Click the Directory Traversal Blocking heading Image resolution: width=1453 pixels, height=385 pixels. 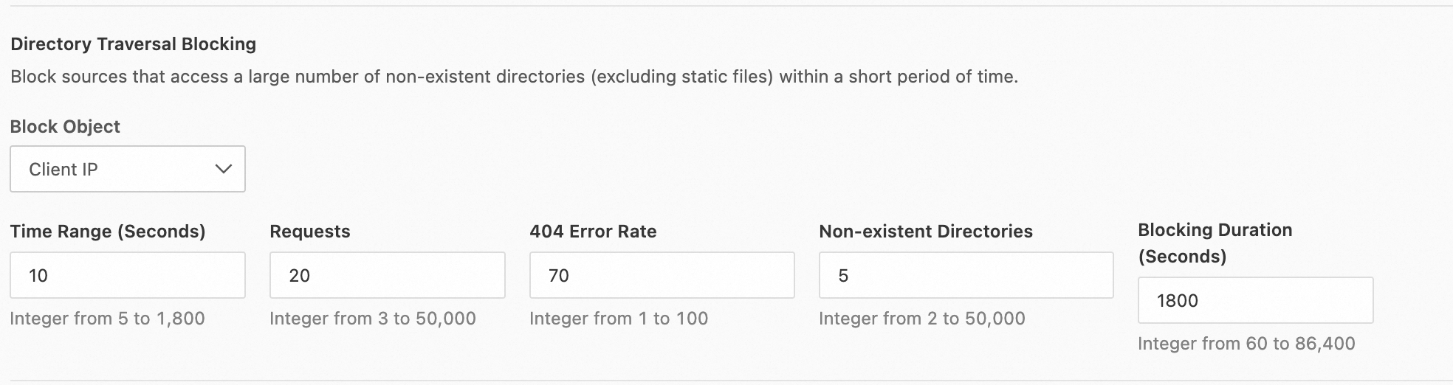pos(134,44)
